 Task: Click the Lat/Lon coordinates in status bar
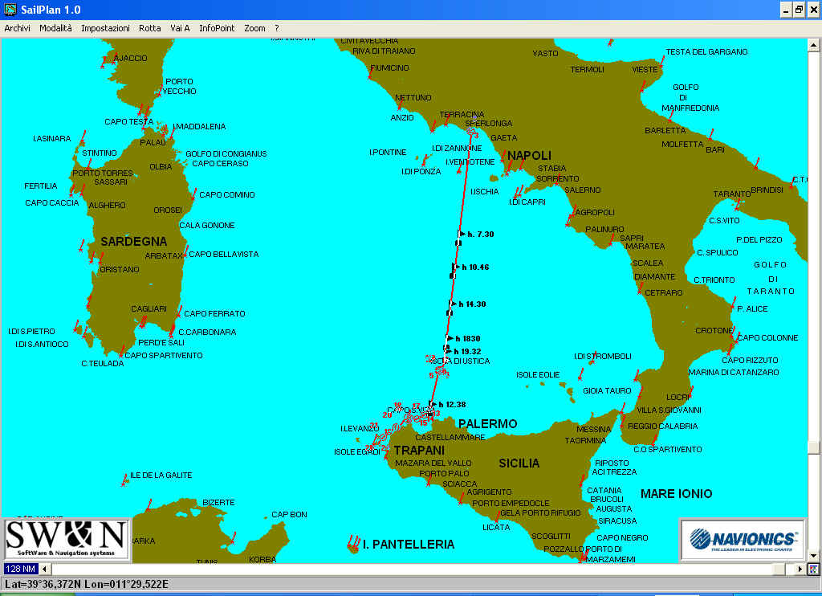(x=87, y=585)
